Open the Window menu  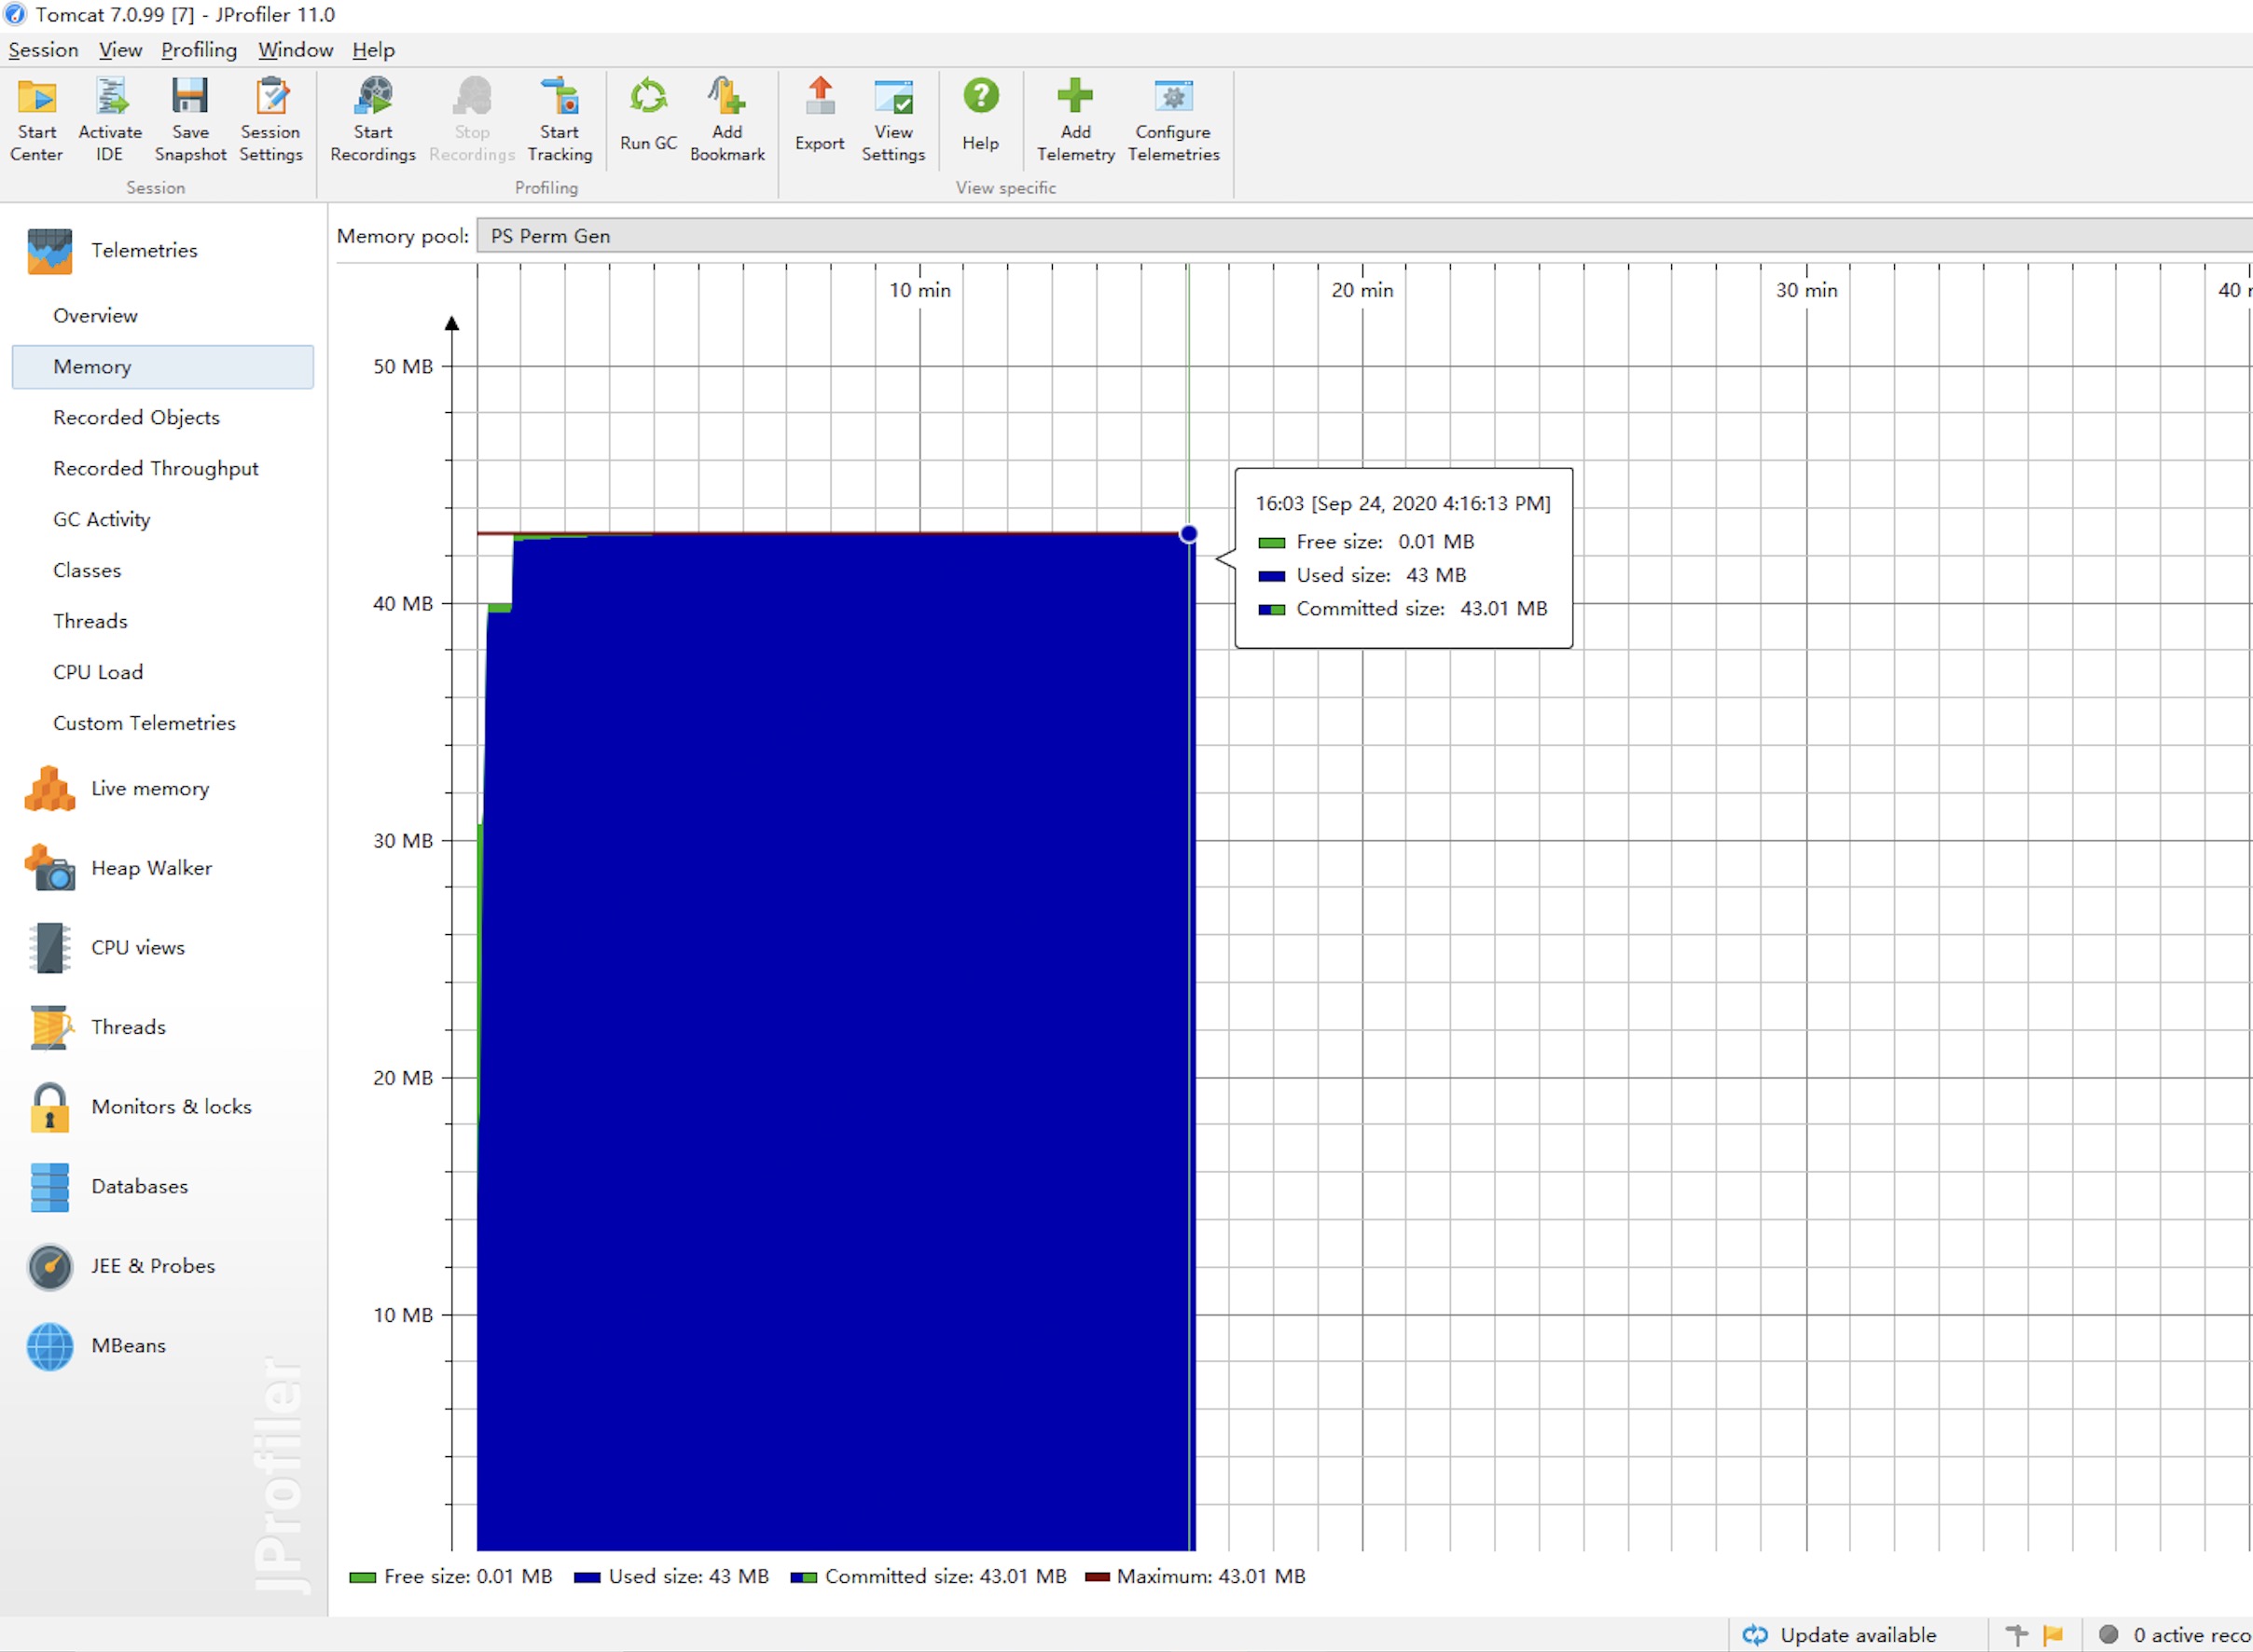click(295, 50)
